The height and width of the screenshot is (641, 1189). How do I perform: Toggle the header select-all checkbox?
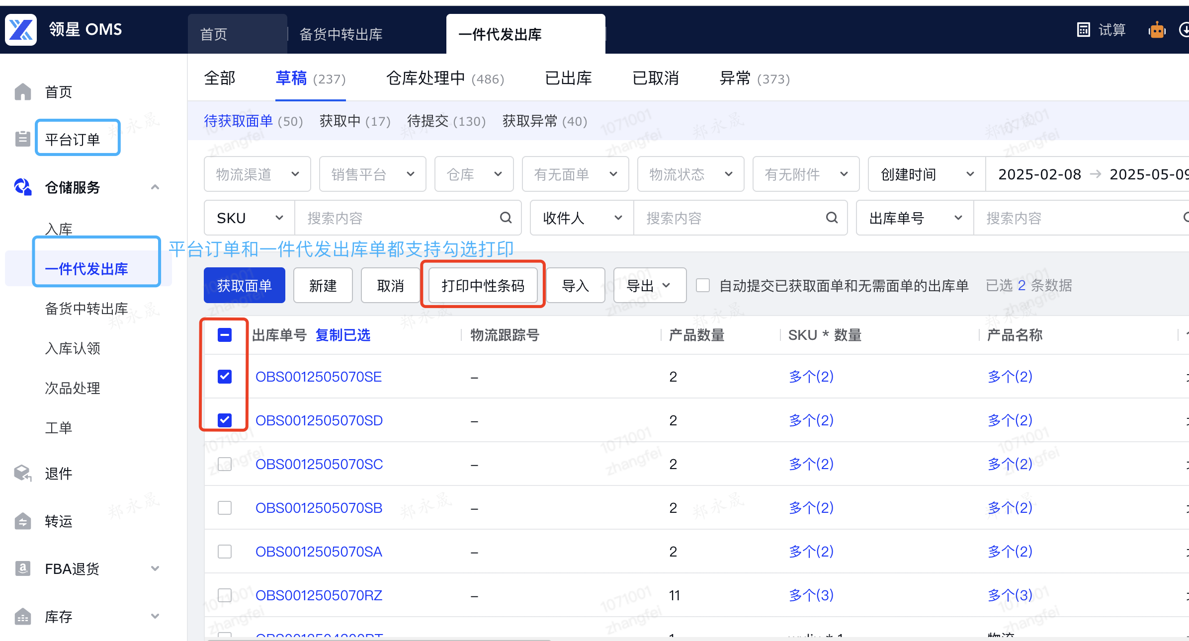click(225, 335)
